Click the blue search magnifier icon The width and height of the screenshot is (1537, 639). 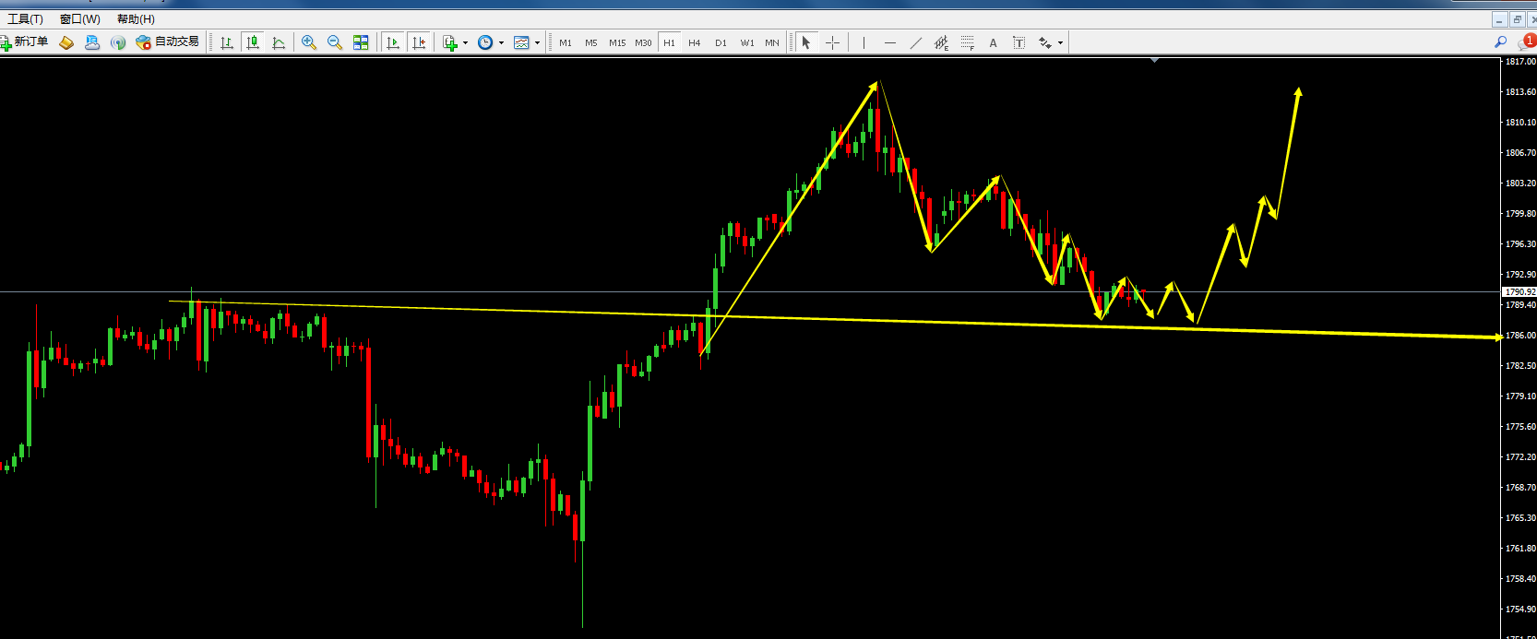[1500, 42]
